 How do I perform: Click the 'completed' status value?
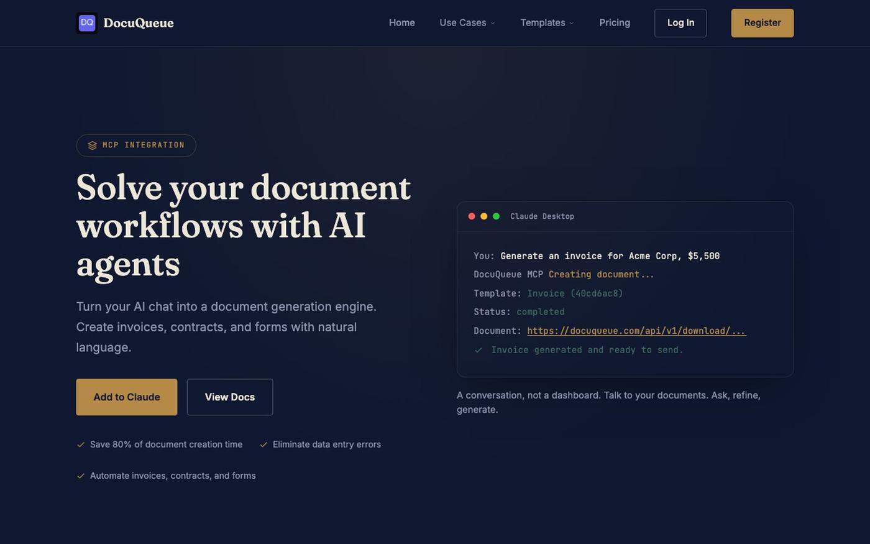(541, 312)
